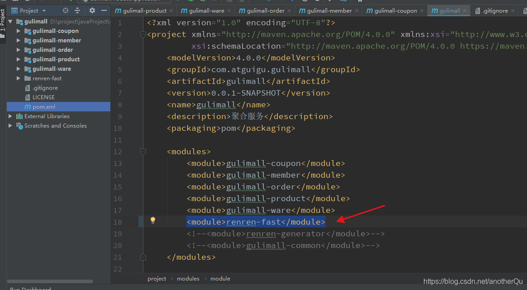
Task: Click the Maven icon on gulimall-product tab
Action: tap(118, 11)
